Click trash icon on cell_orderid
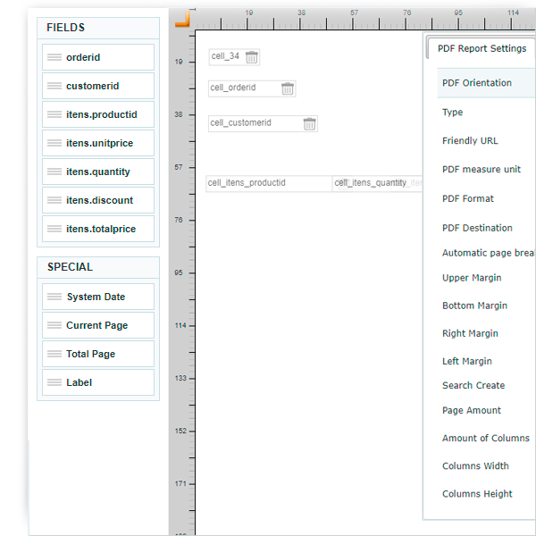 [287, 88]
